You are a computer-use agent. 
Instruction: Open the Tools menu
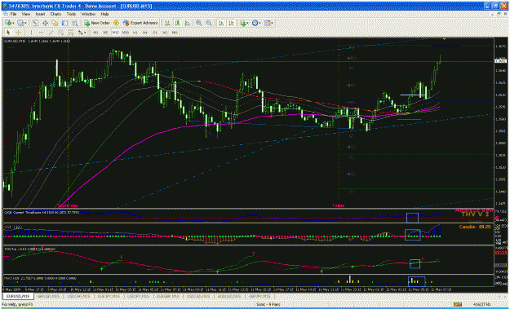(71, 15)
